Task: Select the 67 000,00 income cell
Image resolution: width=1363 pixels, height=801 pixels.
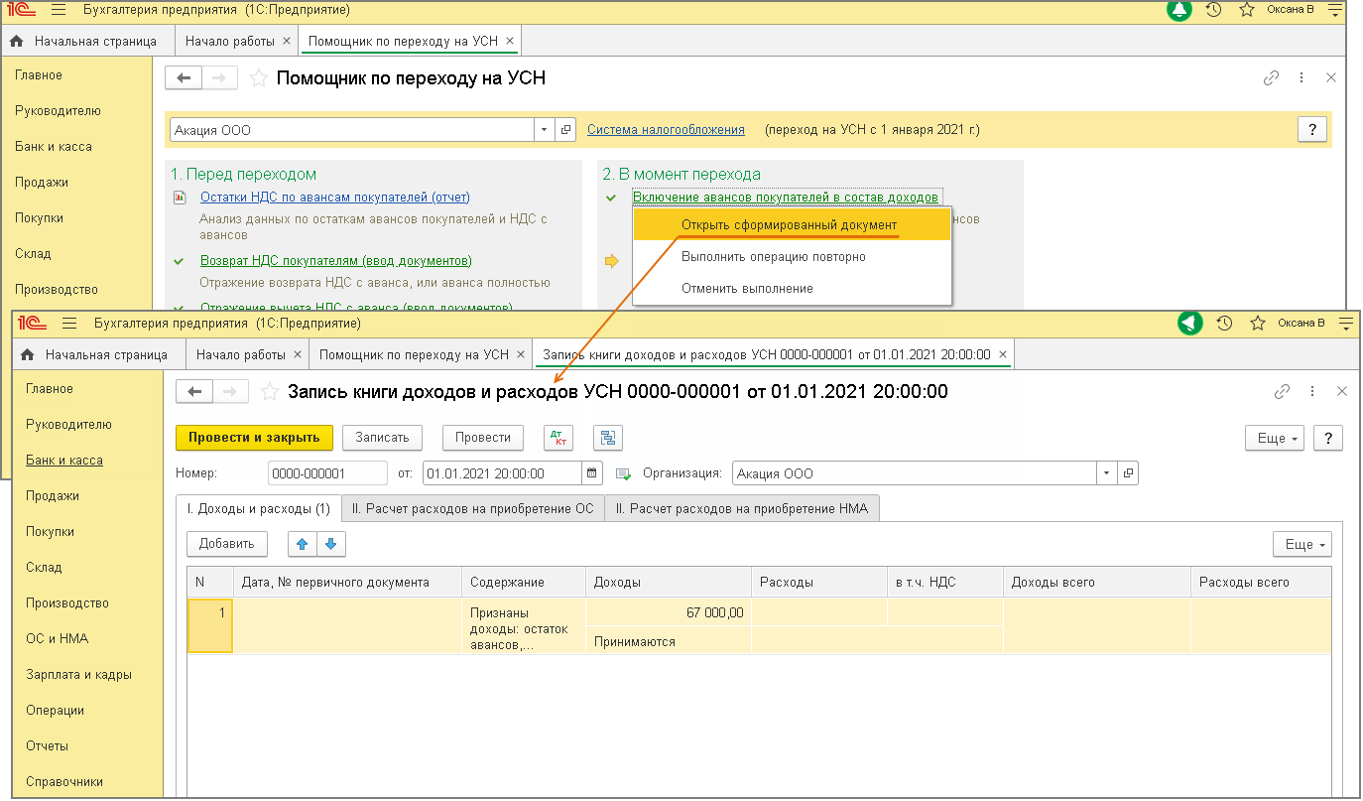Action: click(669, 612)
